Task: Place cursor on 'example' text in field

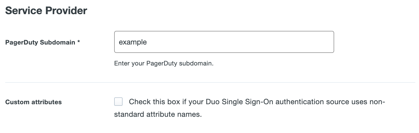Action: point(133,42)
